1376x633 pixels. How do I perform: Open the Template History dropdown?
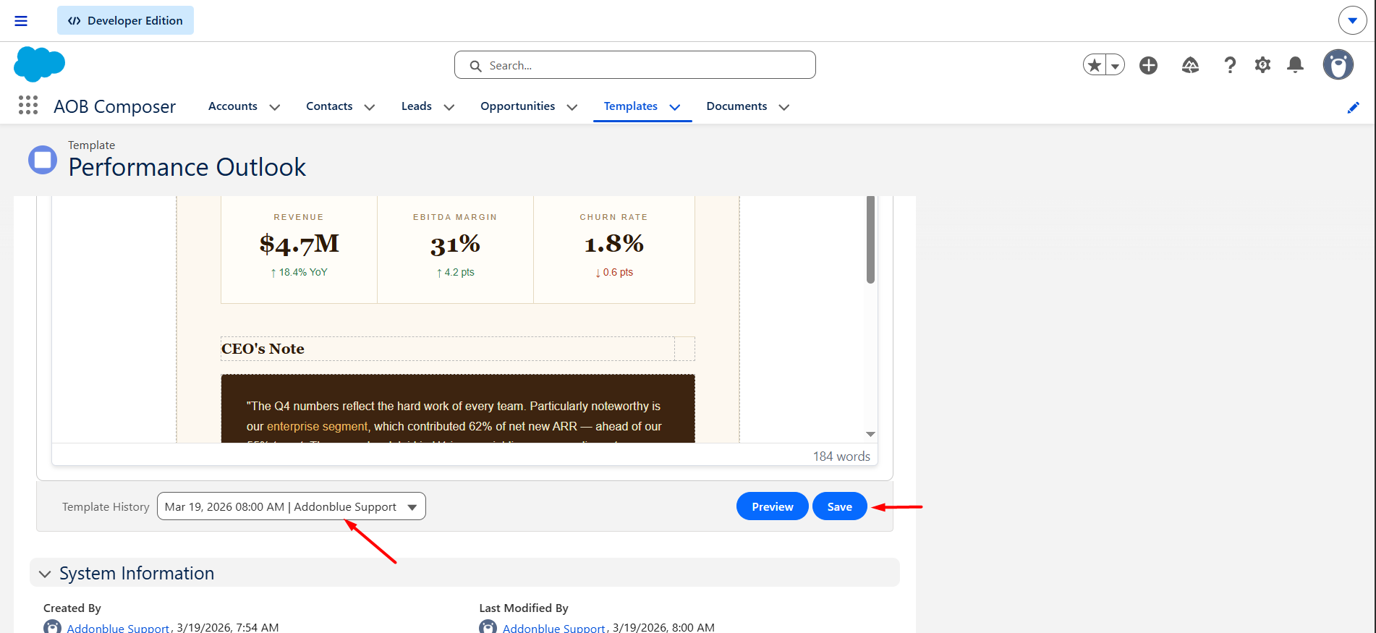(x=291, y=506)
